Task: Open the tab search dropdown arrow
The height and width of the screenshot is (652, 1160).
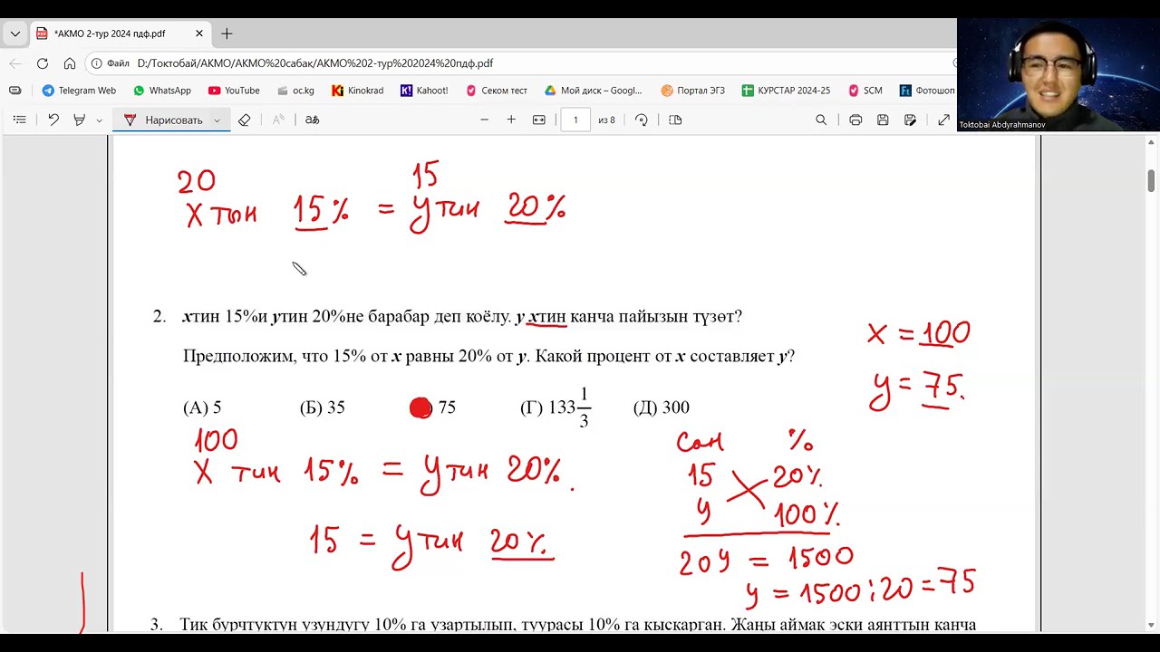Action: (15, 34)
